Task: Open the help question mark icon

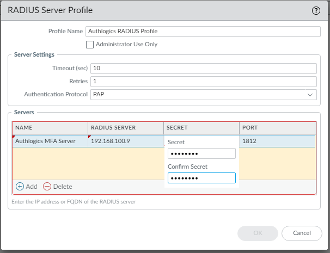Action: pos(316,10)
